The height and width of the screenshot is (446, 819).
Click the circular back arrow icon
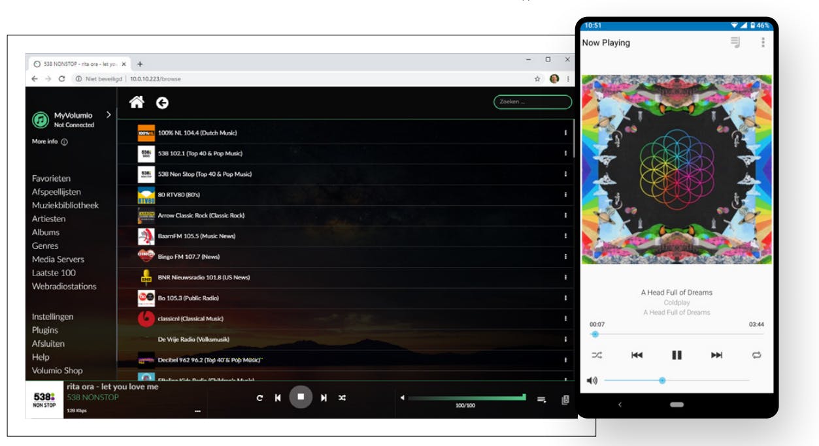(x=162, y=103)
